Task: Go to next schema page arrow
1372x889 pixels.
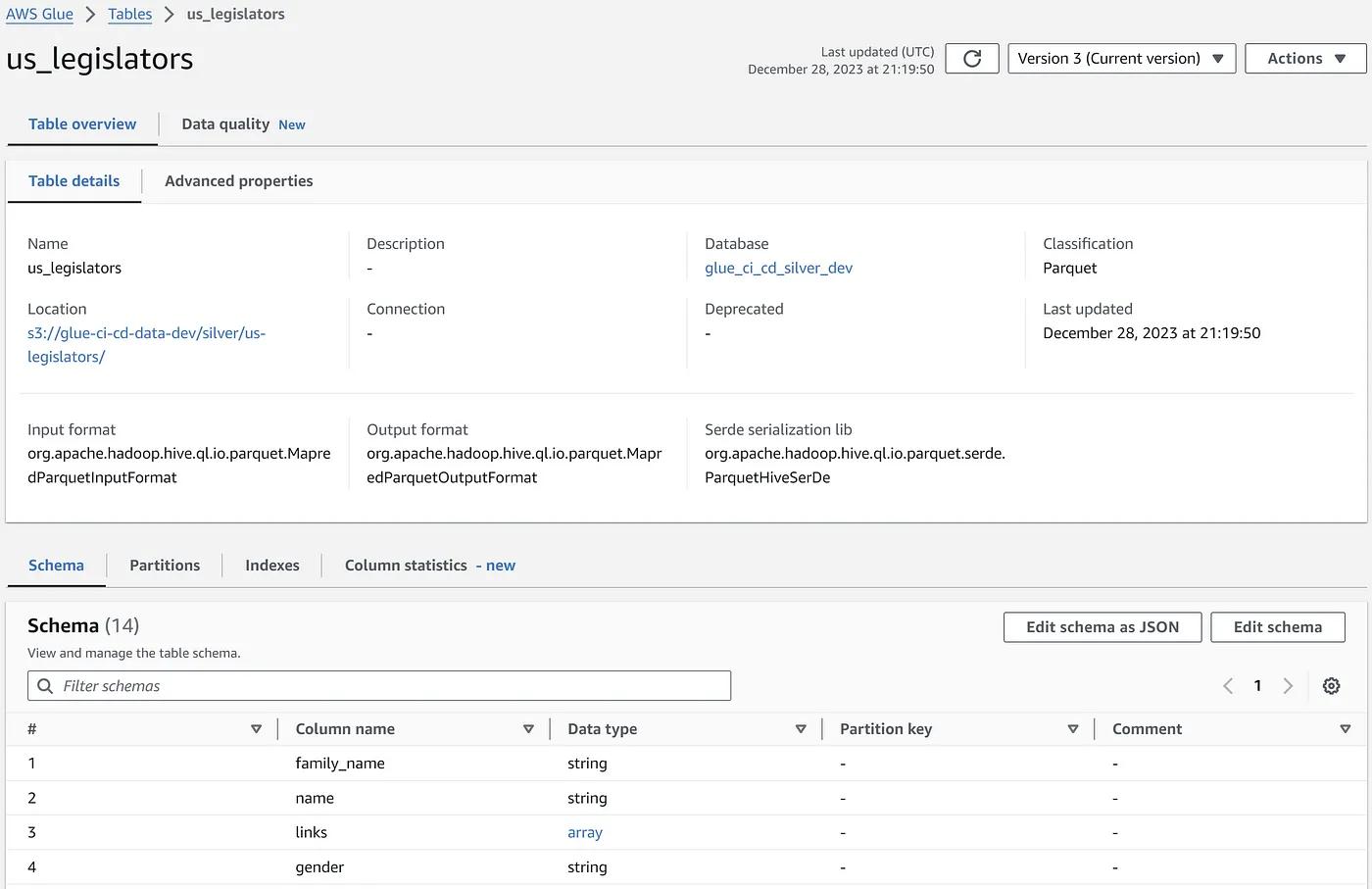Action: 1288,686
